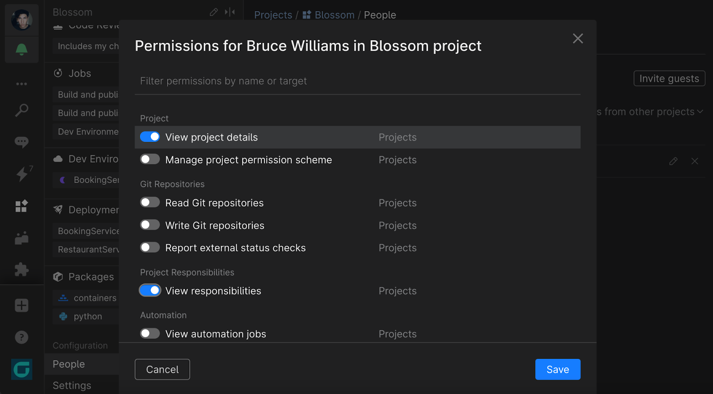Disable View responsibilities toggle
The width and height of the screenshot is (713, 394).
[150, 290]
